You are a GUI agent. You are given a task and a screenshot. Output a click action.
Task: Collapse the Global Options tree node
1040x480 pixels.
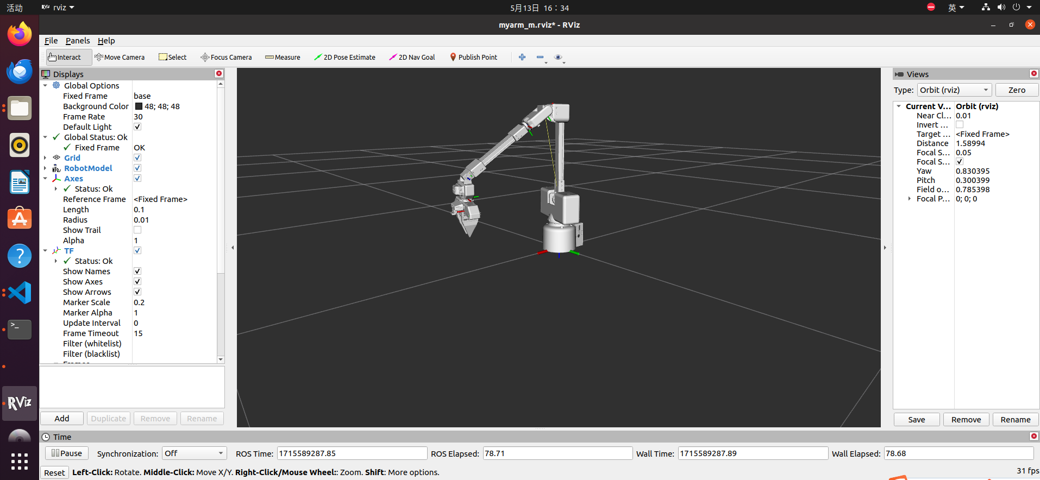[x=45, y=86]
